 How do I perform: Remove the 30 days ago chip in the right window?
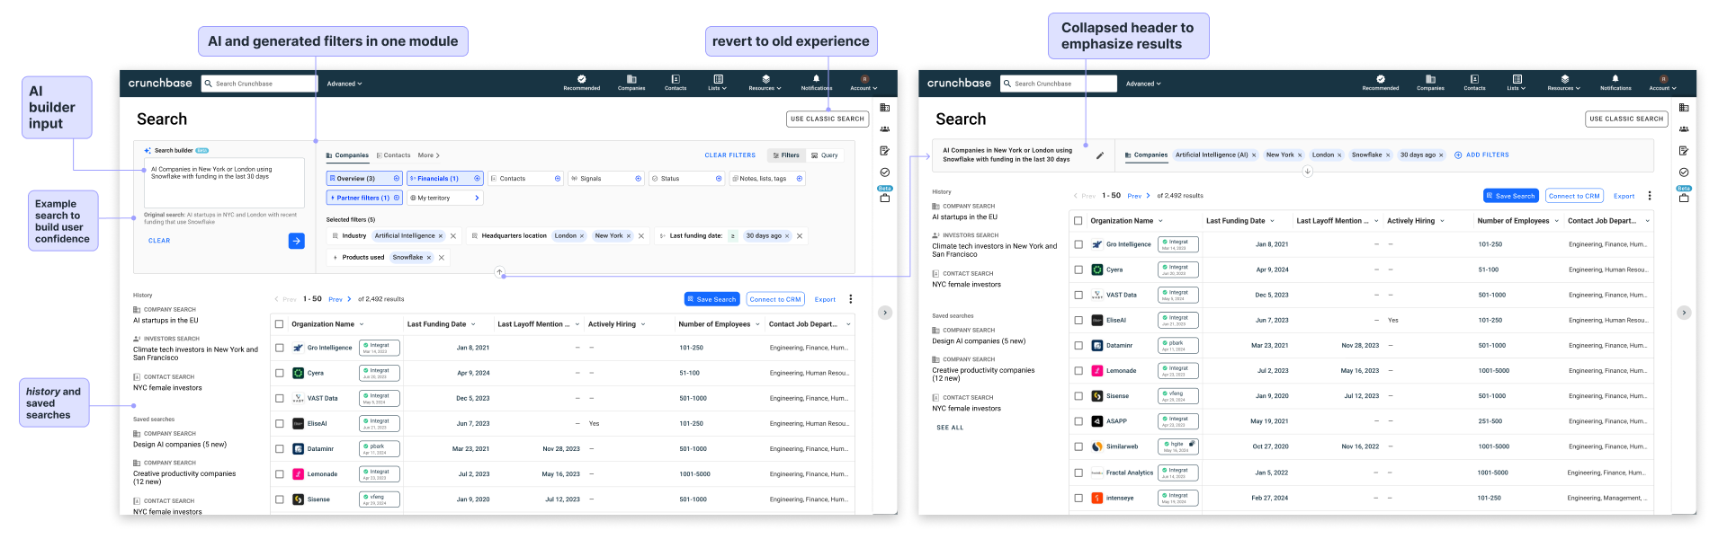[1441, 155]
